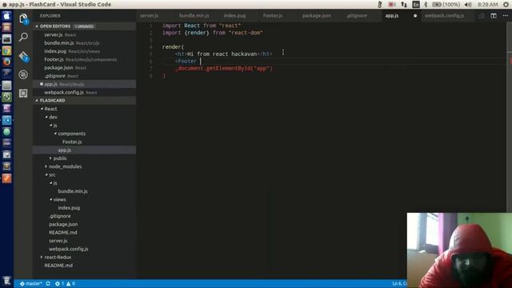The image size is (512, 288).
Task: Switch to the index.pug tab
Action: coord(234,16)
